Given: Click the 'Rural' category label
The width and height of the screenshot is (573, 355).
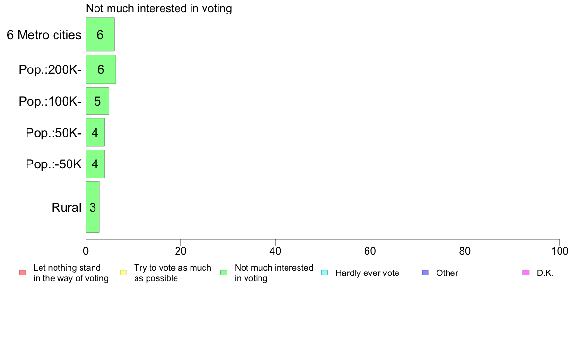Looking at the screenshot, I should click(x=66, y=207).
